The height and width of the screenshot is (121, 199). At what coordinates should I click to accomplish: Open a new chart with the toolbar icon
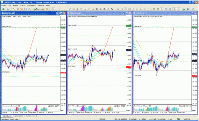click(x=3, y=9)
